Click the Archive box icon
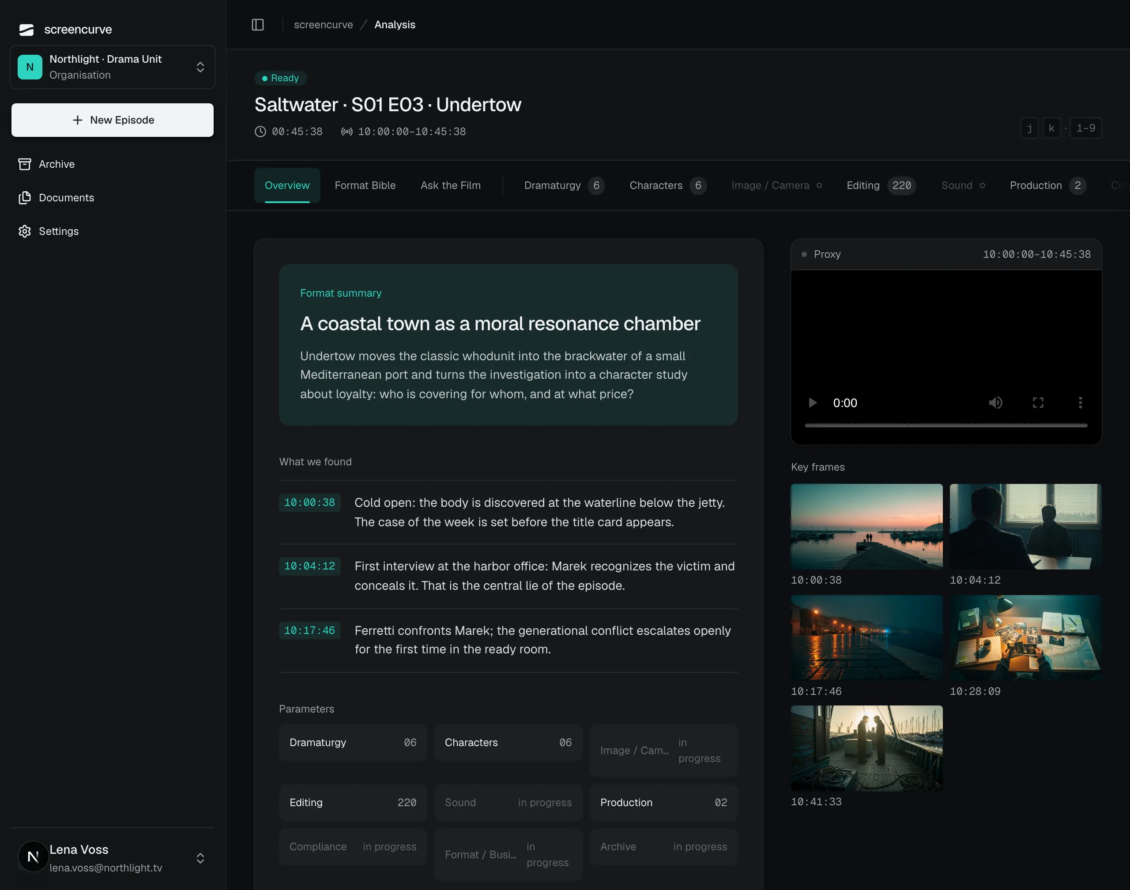The image size is (1130, 890). click(x=24, y=164)
